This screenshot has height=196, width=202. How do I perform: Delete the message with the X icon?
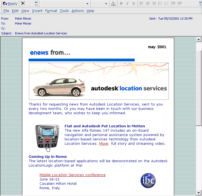23,3
